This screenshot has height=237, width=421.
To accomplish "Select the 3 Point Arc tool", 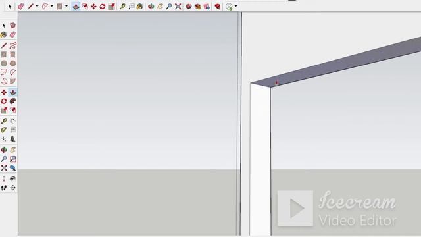I will (4, 81).
